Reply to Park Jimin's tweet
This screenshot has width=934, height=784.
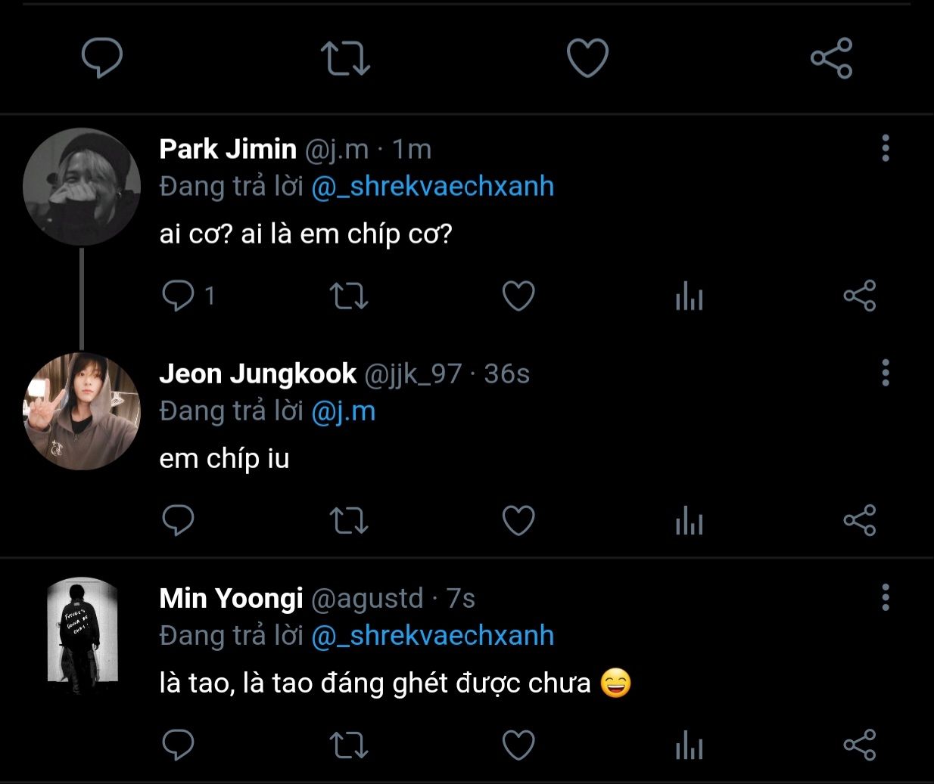click(x=179, y=296)
